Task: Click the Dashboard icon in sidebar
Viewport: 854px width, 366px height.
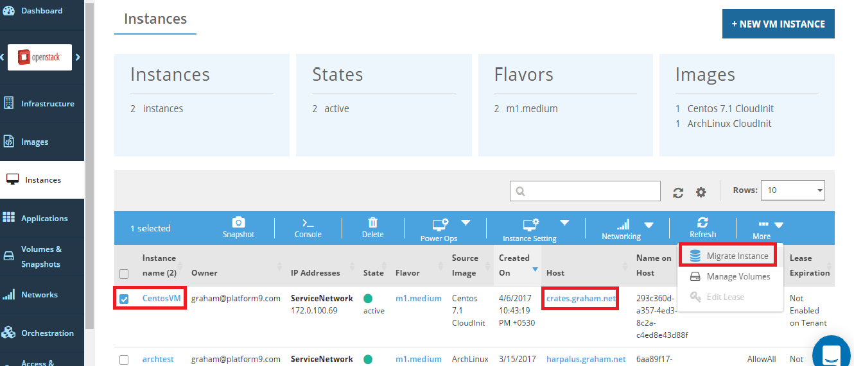Action: tap(8, 11)
